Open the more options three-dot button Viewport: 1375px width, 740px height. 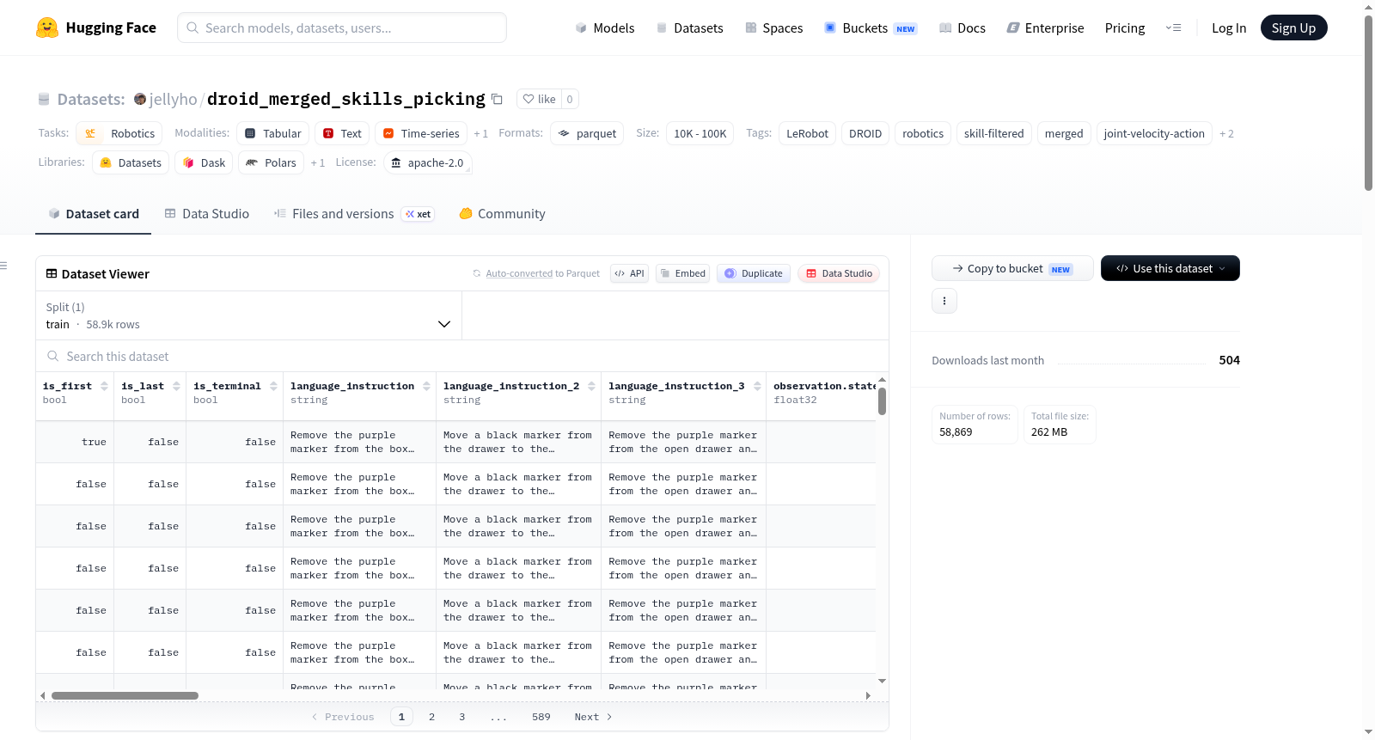click(x=944, y=301)
